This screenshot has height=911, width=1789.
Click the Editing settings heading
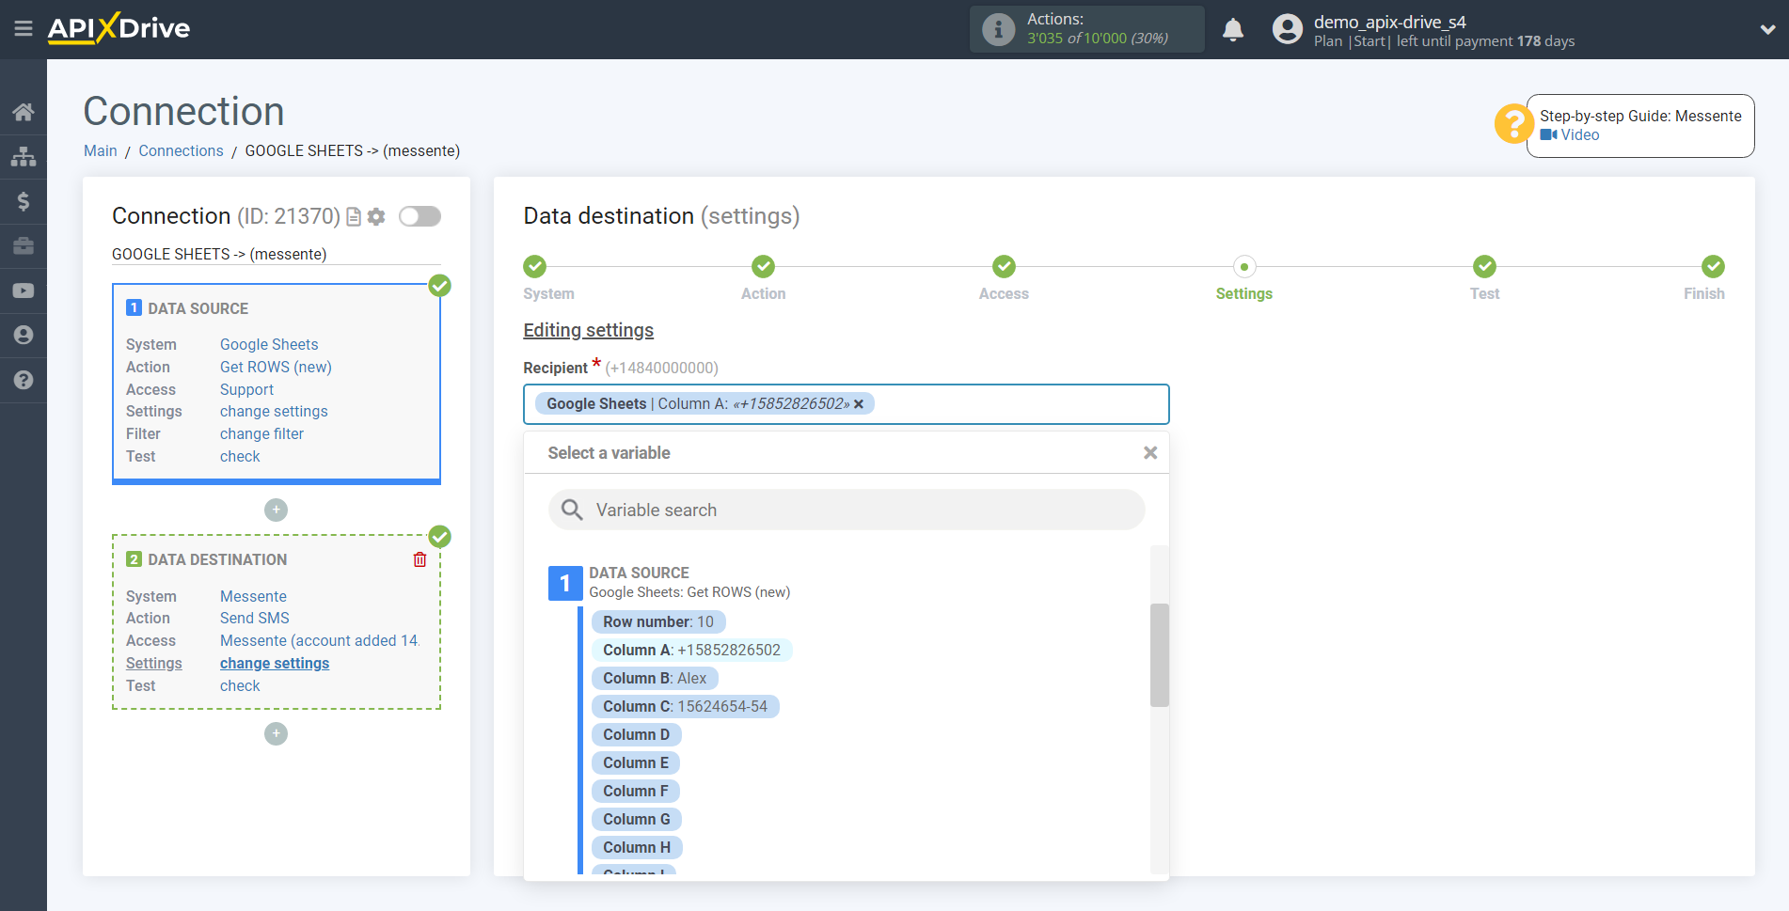coord(588,330)
